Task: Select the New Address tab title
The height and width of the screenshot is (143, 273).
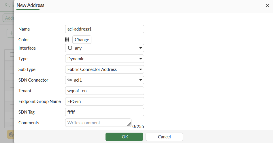Action: tap(30, 5)
